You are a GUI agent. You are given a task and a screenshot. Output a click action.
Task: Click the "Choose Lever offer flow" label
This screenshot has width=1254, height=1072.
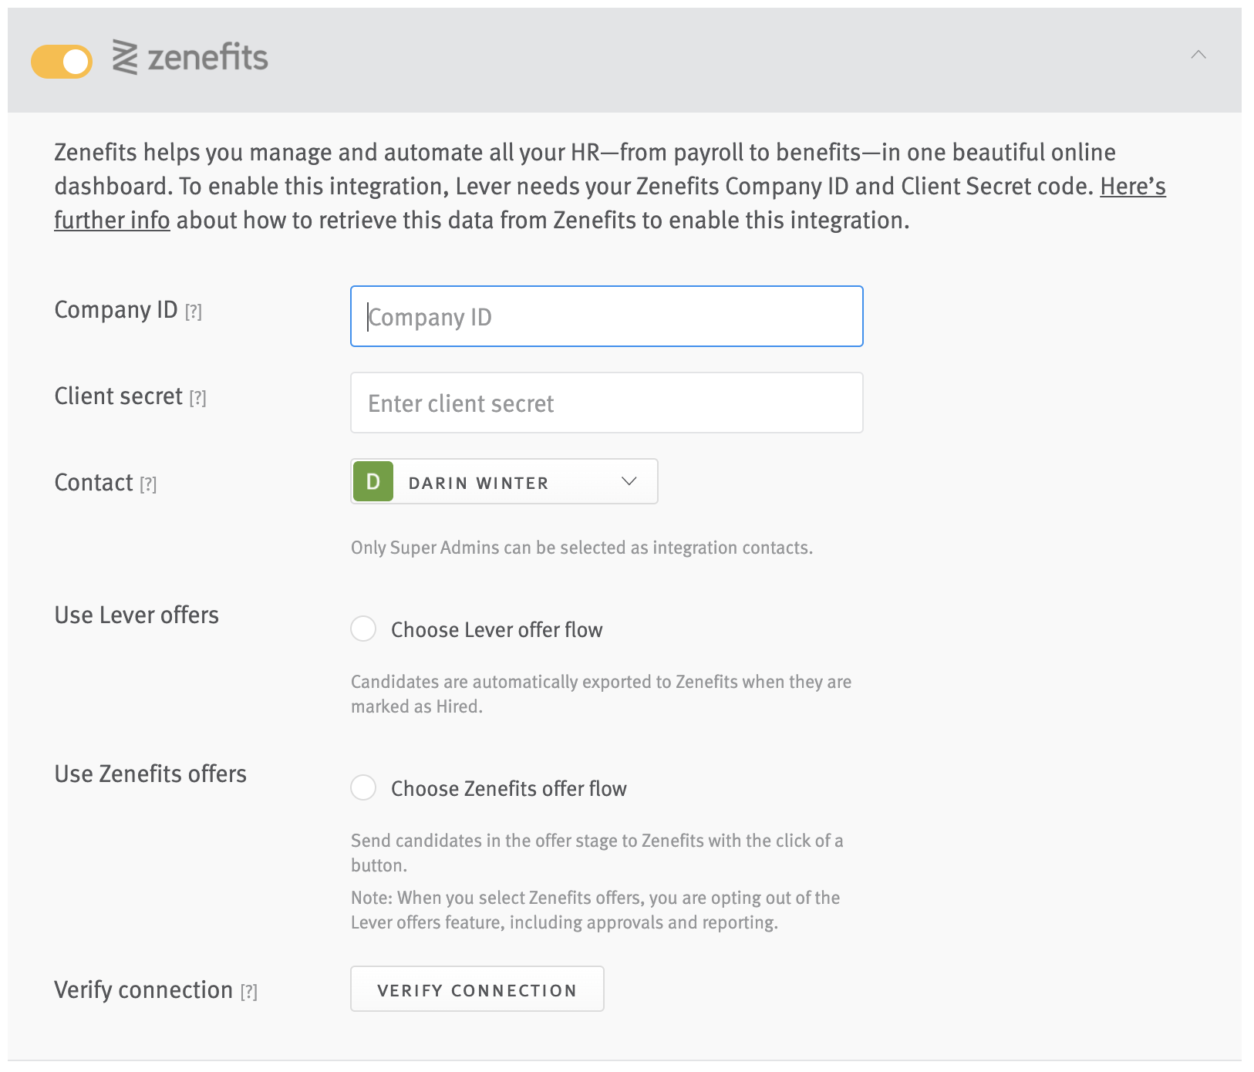click(x=497, y=630)
